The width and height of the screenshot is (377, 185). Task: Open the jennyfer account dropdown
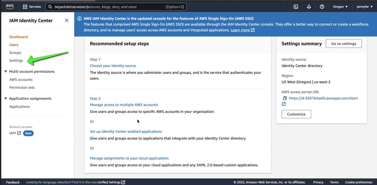coord(365,7)
